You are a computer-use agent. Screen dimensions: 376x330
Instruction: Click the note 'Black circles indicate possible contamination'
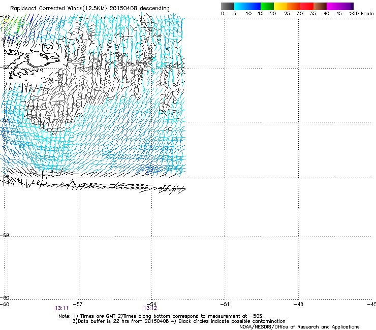pos(232,321)
